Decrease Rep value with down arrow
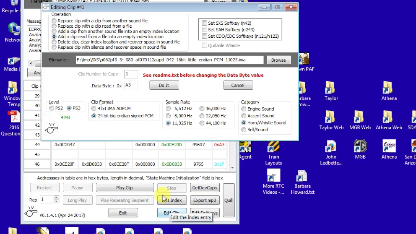This screenshot has height=234, width=416. click(x=56, y=201)
